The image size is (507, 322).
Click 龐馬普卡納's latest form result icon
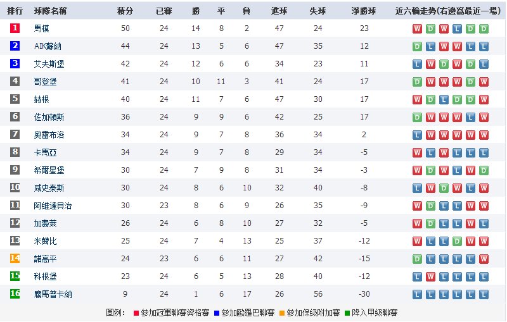(484, 294)
